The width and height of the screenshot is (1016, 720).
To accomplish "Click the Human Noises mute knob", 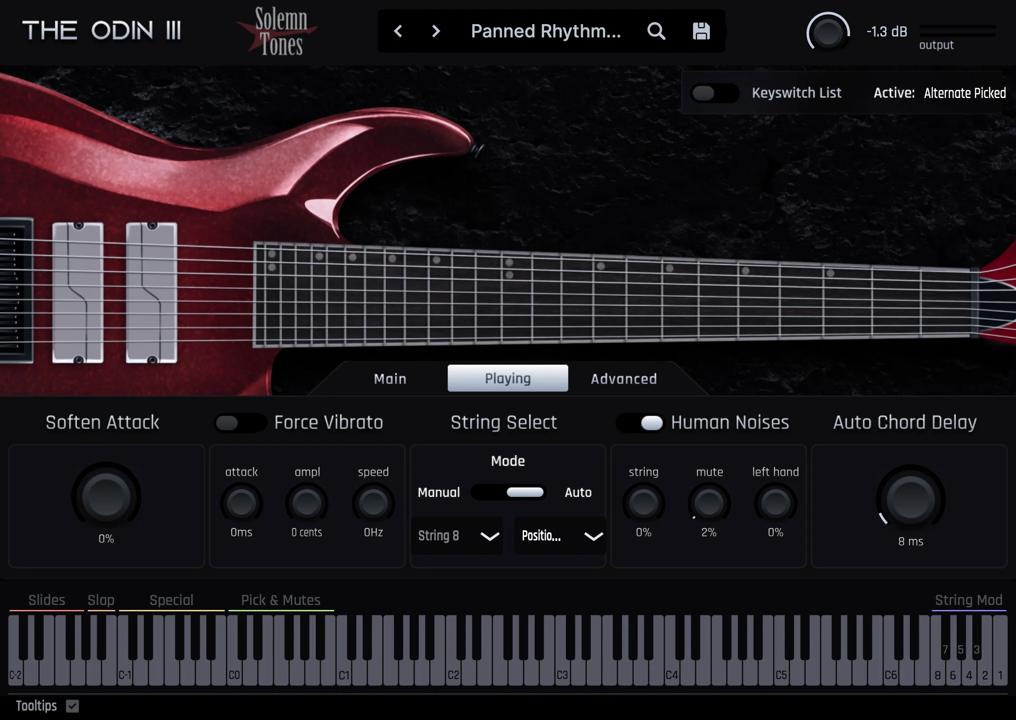I will point(709,503).
